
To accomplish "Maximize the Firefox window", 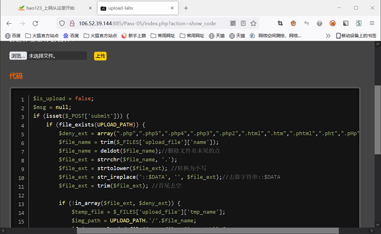I will pos(356,8).
